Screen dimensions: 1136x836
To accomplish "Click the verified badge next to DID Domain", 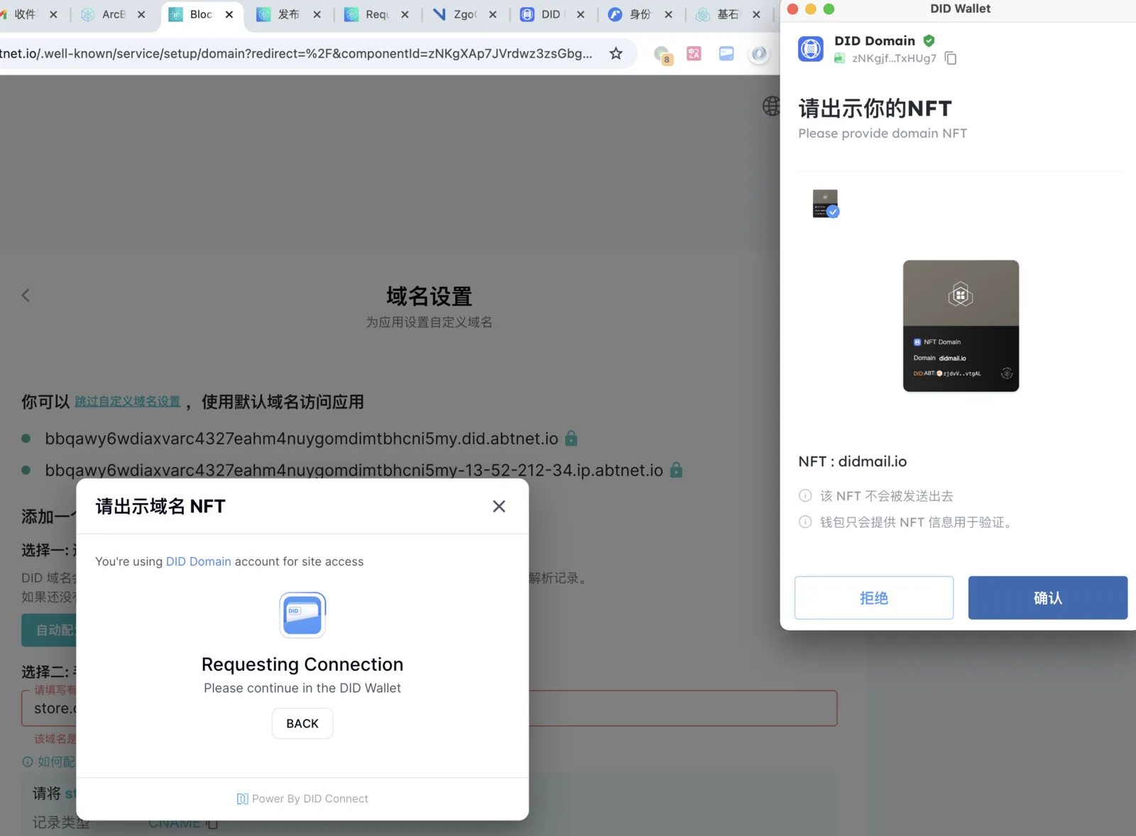I will pos(929,40).
